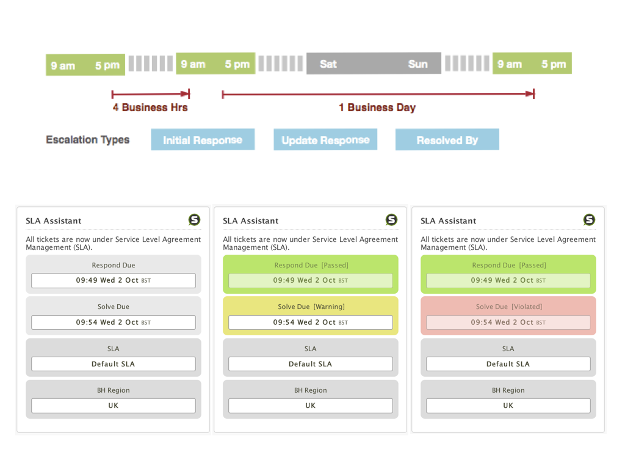Click the left panel's Solve Due date field
625x469 pixels.
click(114, 322)
